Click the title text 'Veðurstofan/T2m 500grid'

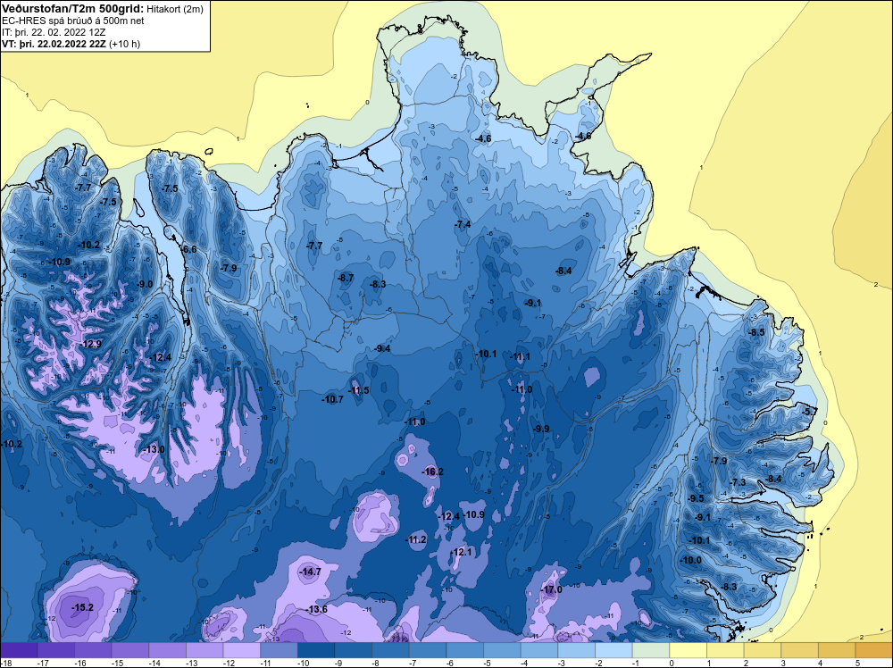(72, 9)
